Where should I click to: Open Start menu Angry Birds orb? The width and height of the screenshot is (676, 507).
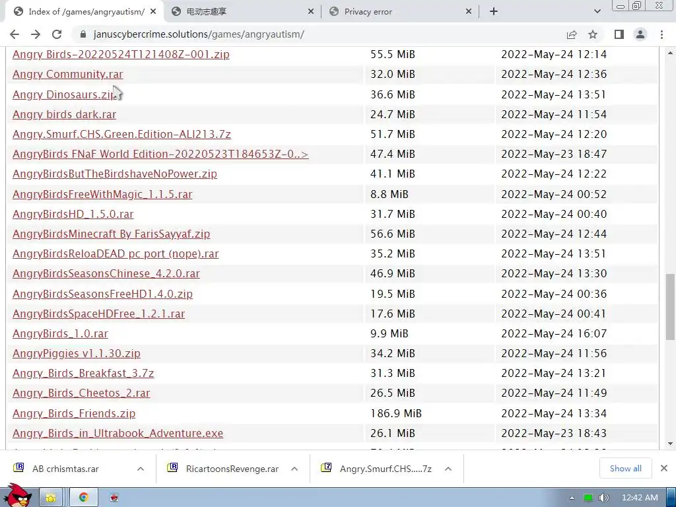(18, 496)
